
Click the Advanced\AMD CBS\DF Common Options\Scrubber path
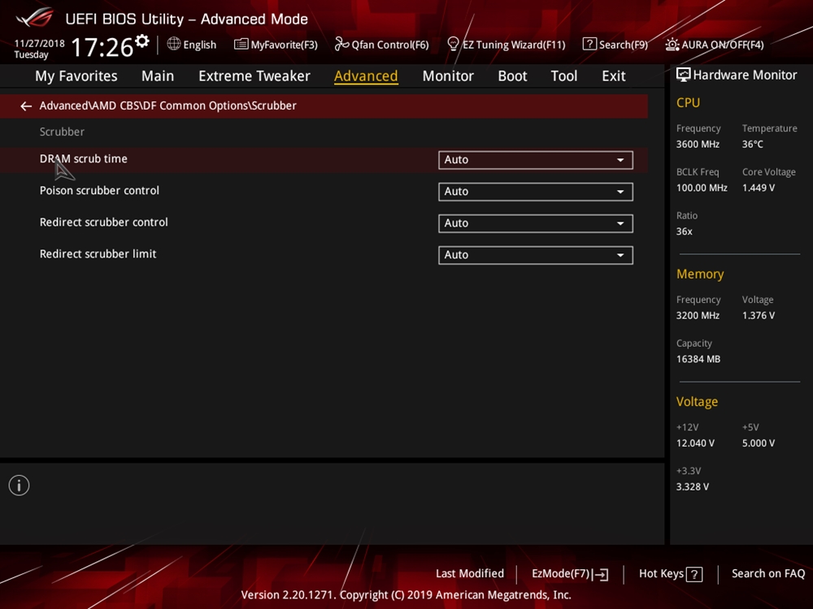click(168, 106)
